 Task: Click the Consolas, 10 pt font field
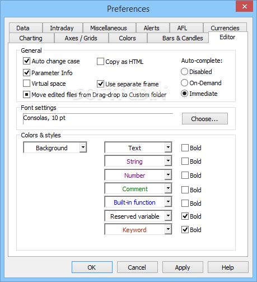pyautogui.click(x=98, y=118)
